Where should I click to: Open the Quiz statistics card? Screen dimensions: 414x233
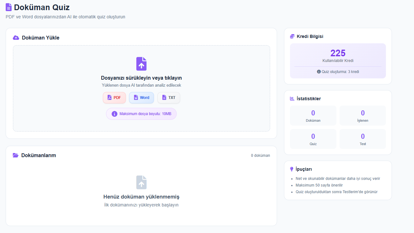pyautogui.click(x=313, y=139)
